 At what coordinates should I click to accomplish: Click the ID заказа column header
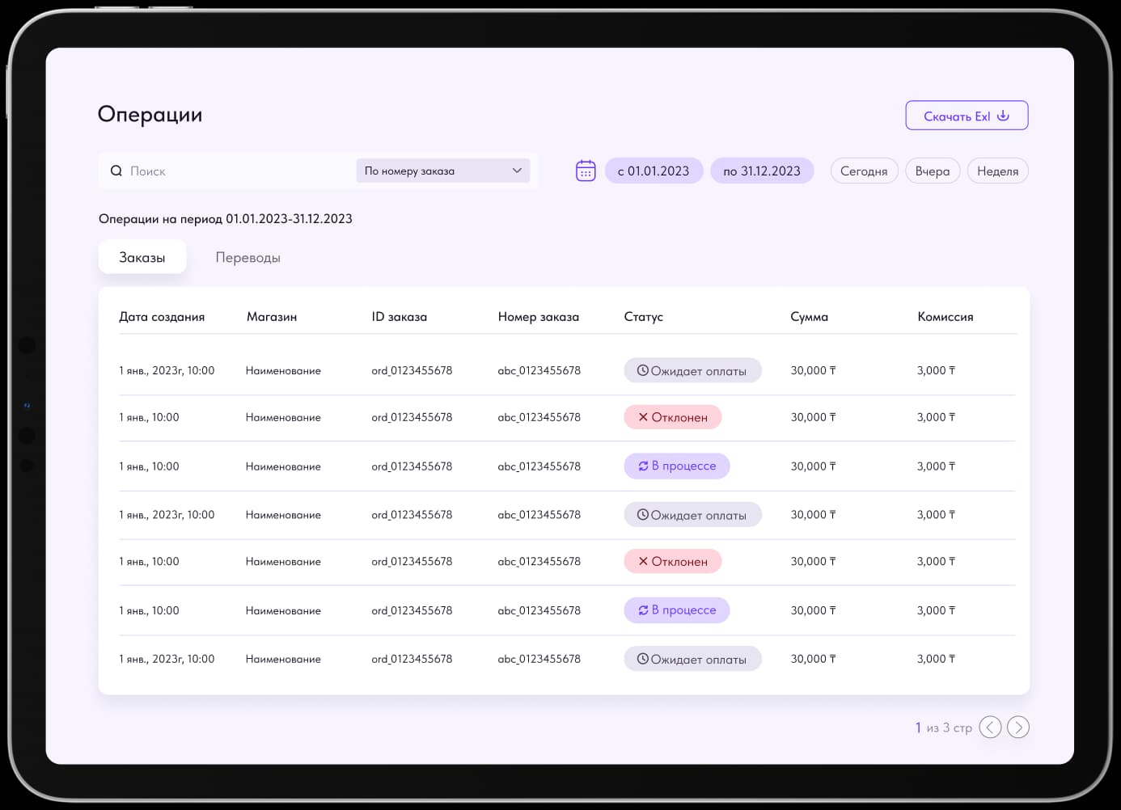tap(400, 317)
